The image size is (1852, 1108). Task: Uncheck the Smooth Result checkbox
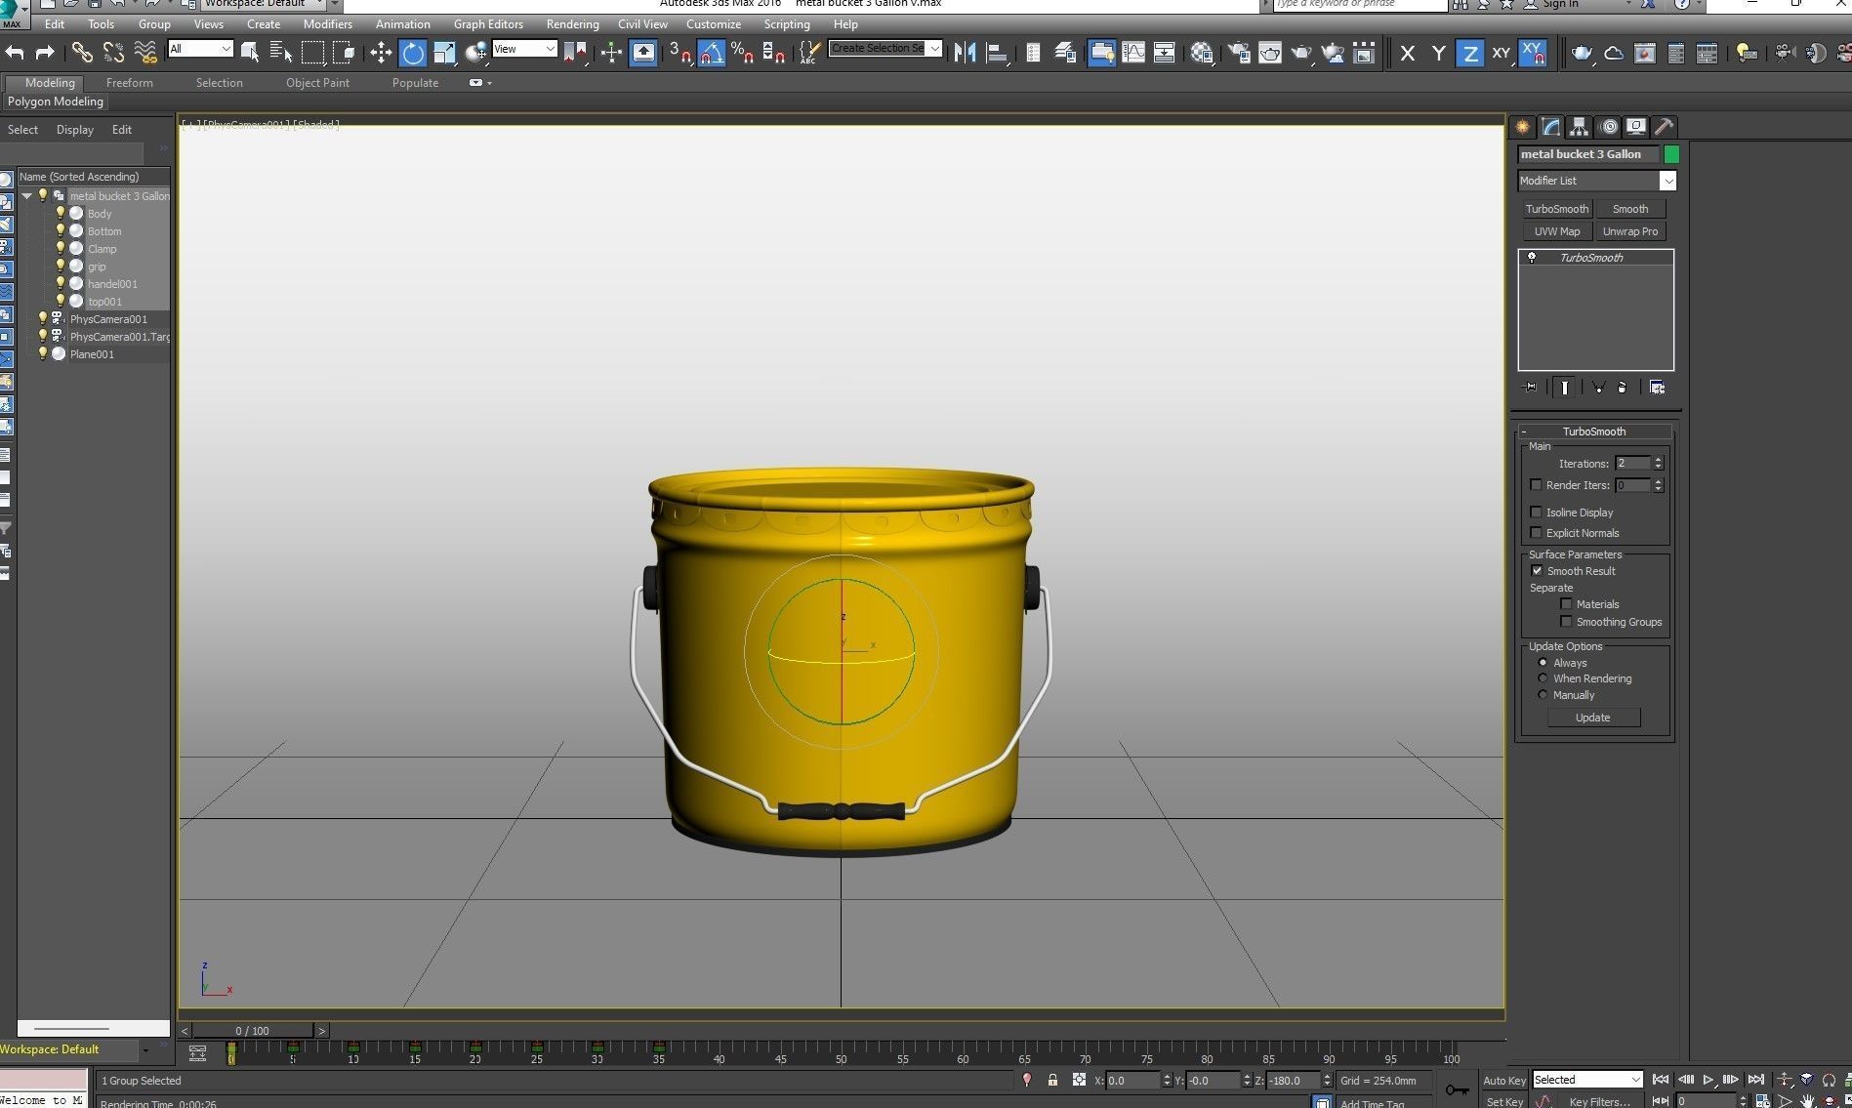[x=1537, y=571]
